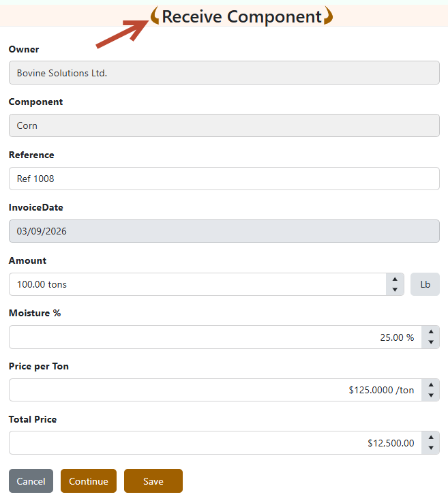The image size is (448, 501).
Task: Increase Price per Ton with up arrow
Action: pos(431,384)
